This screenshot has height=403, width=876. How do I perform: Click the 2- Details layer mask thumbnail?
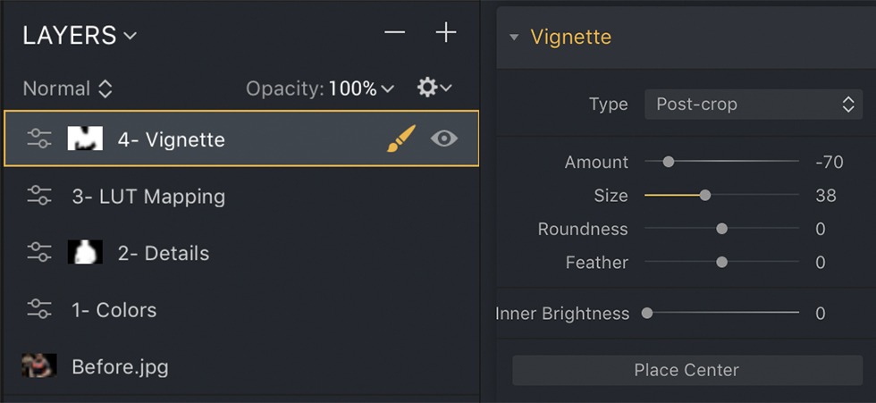pos(85,253)
